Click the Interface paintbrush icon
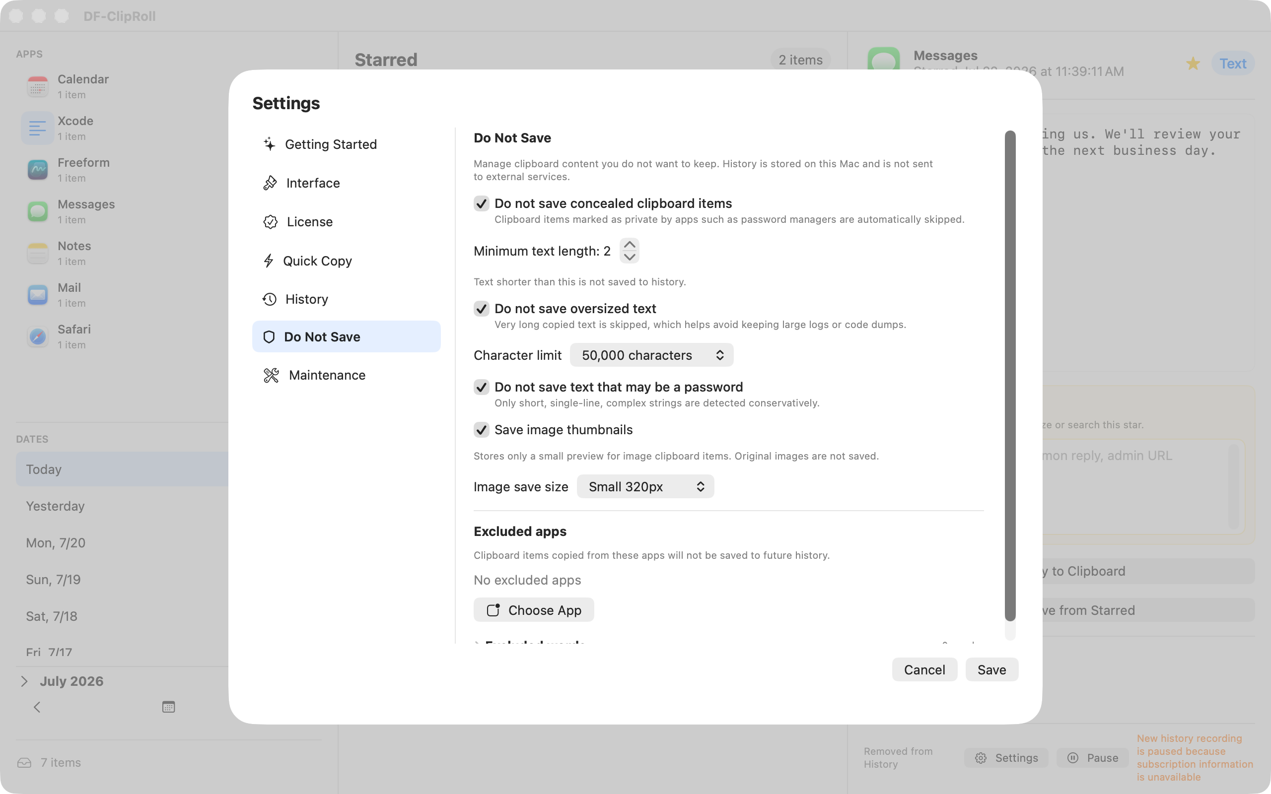Viewport: 1271px width, 794px height. pos(270,183)
